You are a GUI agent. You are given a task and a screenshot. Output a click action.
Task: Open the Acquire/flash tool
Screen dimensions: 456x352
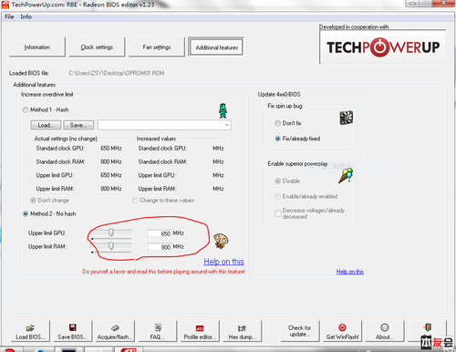[115, 331]
